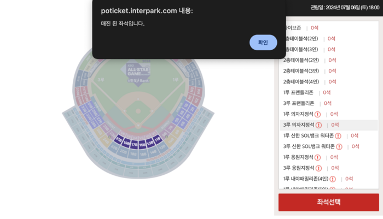Click the All-Star Game logo on map
383x219 pixels.
134,73
